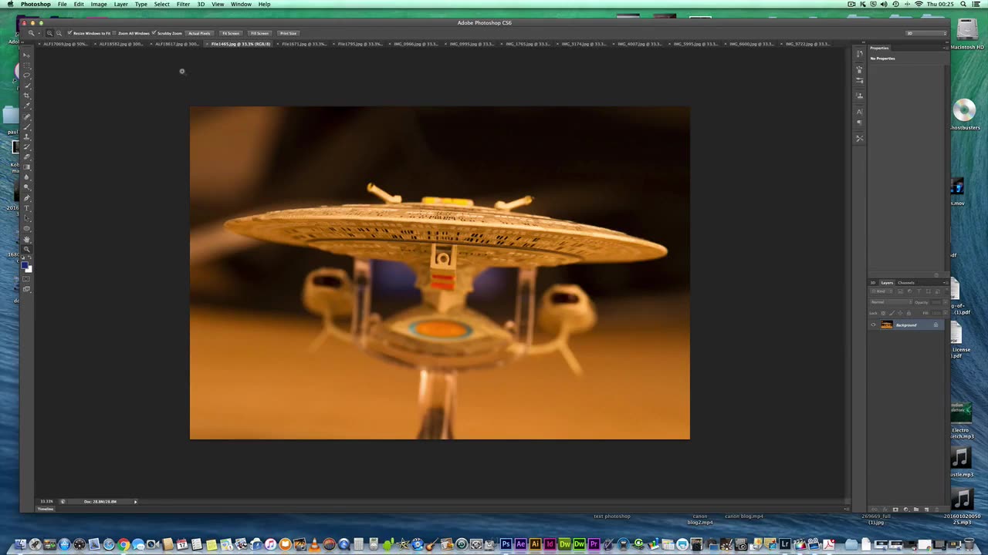Select the Brush tool
The width and height of the screenshot is (988, 555).
(27, 126)
